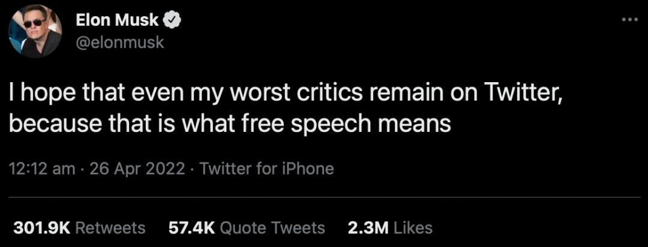
Task: Select the 26 Apr 2022 date
Action: [137, 168]
